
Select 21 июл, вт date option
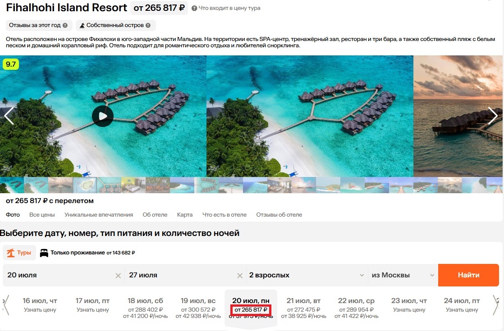click(303, 308)
